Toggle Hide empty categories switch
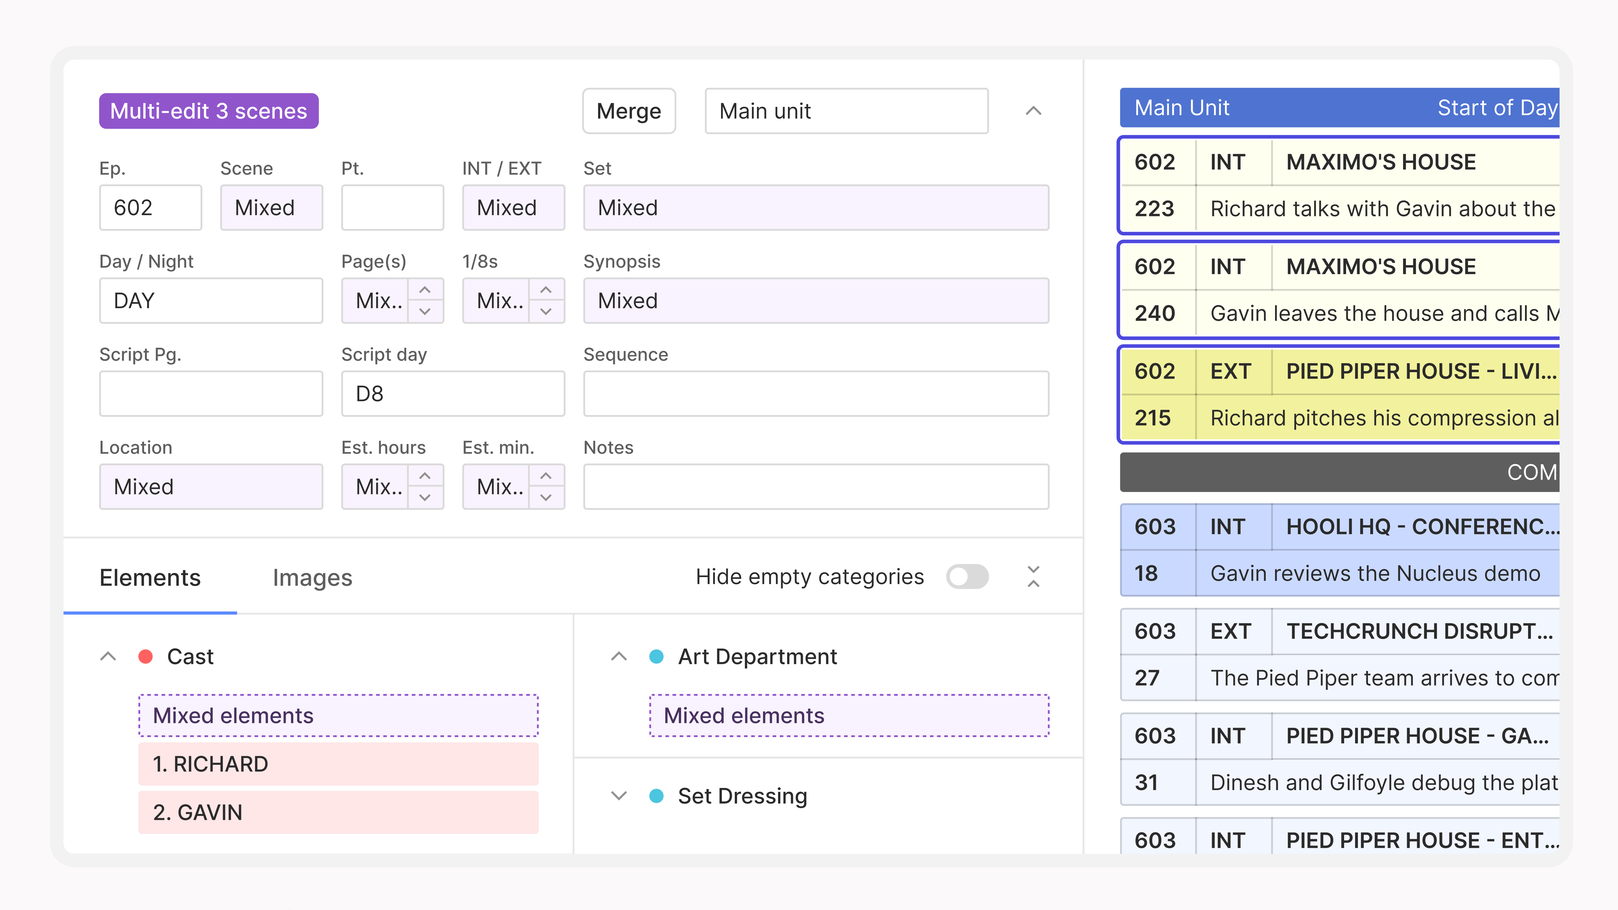Image resolution: width=1618 pixels, height=910 pixels. [967, 577]
